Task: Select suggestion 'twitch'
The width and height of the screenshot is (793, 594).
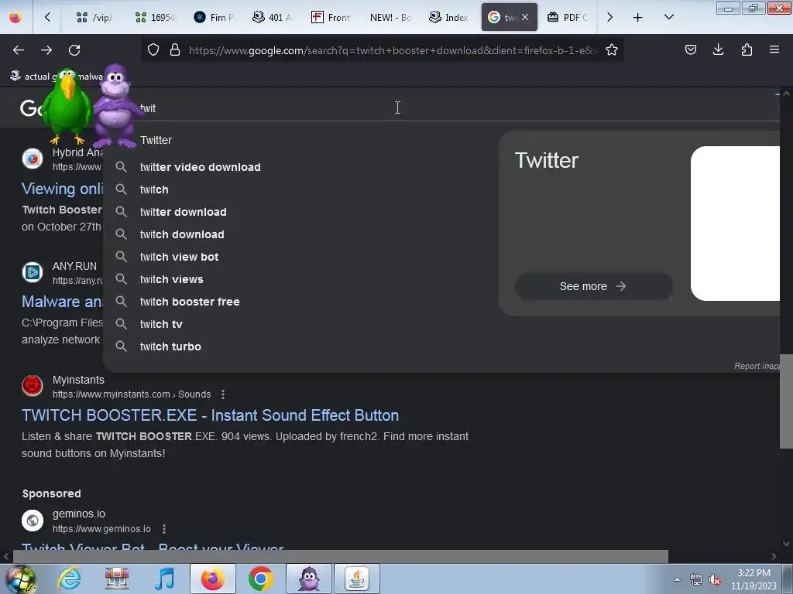Action: coord(154,189)
